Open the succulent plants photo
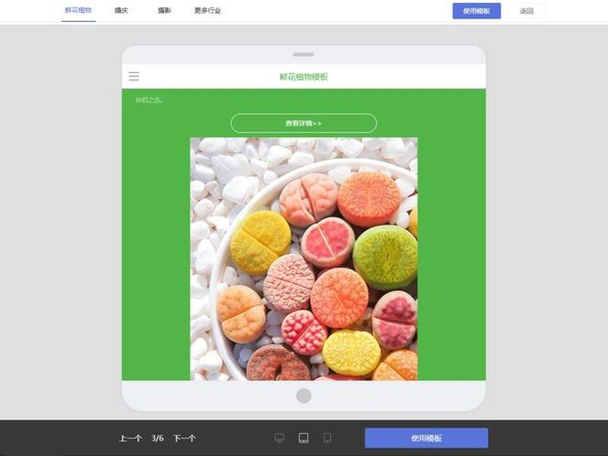This screenshot has width=608, height=456. (x=303, y=259)
